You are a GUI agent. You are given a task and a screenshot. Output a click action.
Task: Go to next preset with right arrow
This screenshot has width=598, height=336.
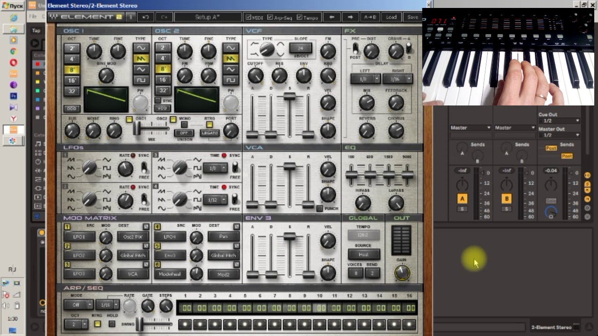[x=350, y=17]
